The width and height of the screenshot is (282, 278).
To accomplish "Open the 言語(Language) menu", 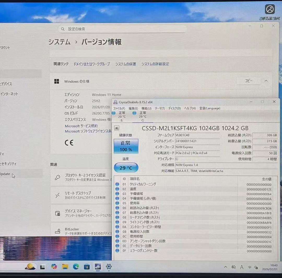I will pyautogui.click(x=210, y=108).
